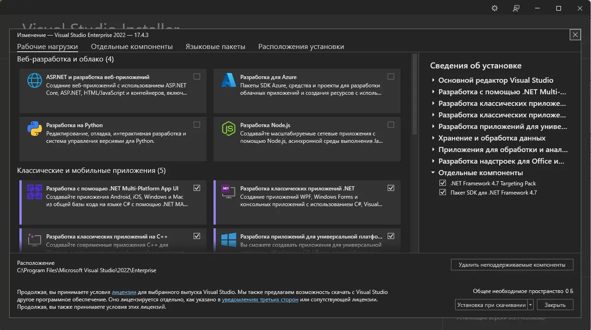Screen dimensions: 591x330
Task: Click the .NET Multi-Platform App UI icon
Action: click(x=35, y=192)
